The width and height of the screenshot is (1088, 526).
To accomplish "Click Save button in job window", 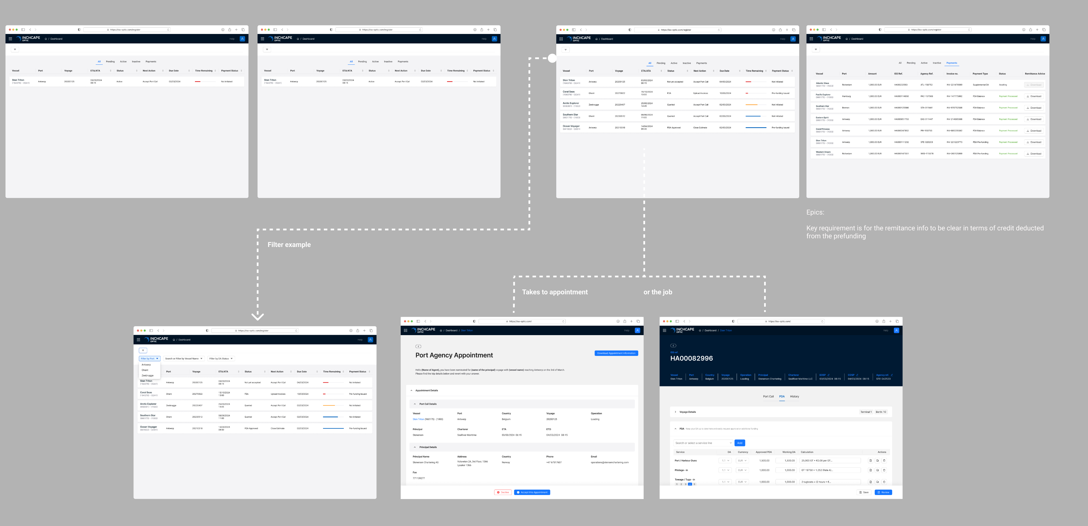I will tap(864, 492).
